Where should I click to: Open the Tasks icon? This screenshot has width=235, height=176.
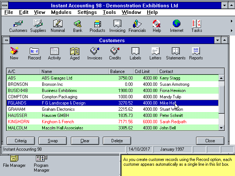[197, 26]
